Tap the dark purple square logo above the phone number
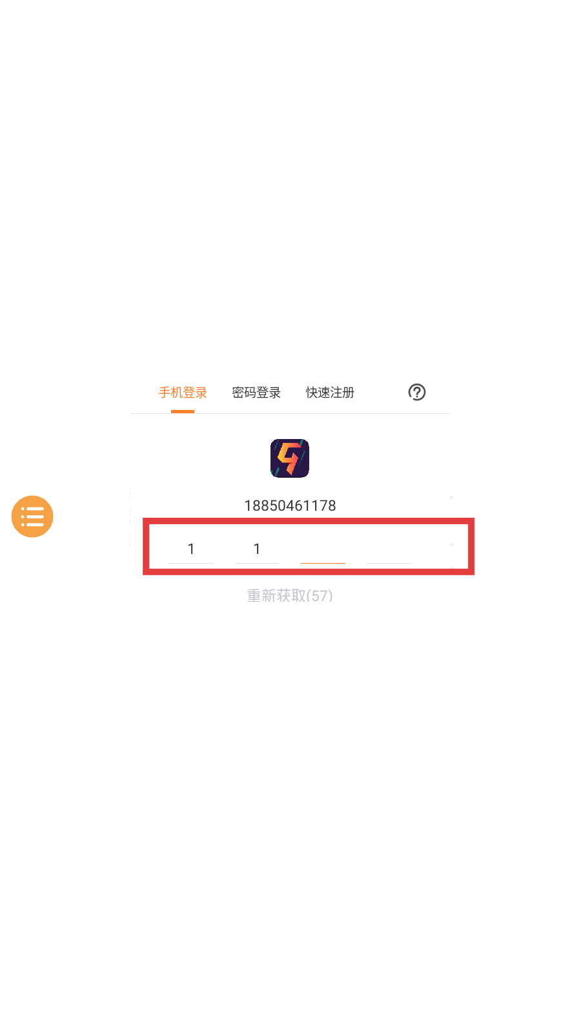 pyautogui.click(x=290, y=458)
